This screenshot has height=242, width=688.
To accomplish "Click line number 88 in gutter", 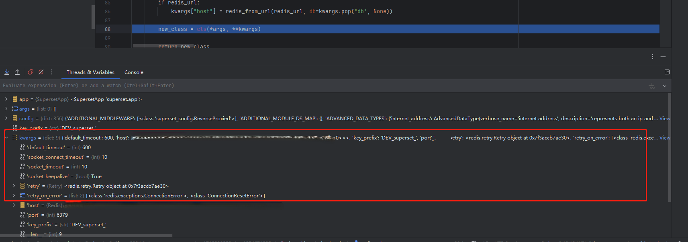I will 108,29.
